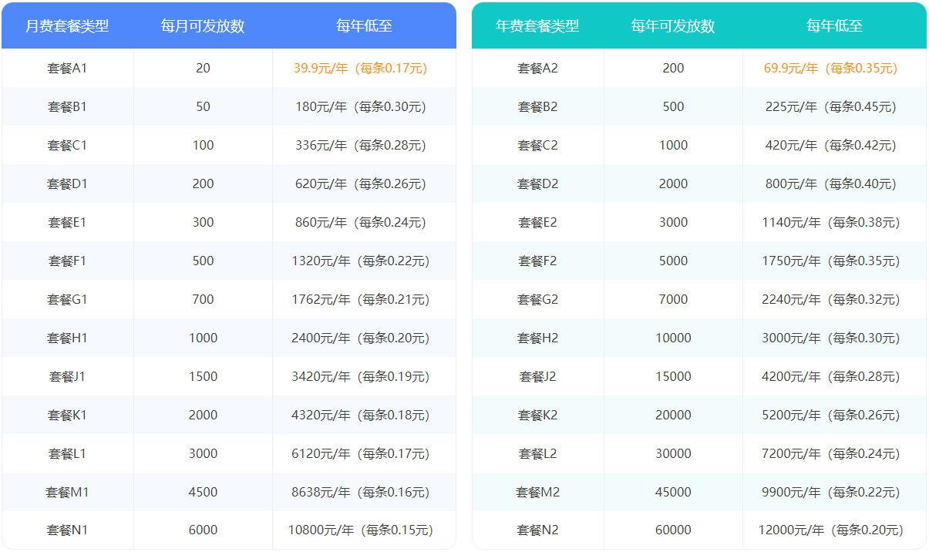This screenshot has width=929, height=552.
Task: Click the 月费套餐类型 column header
Action: click(x=67, y=25)
